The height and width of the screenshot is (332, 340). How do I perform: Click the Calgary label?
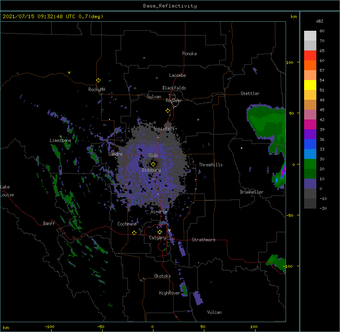coord(157,238)
